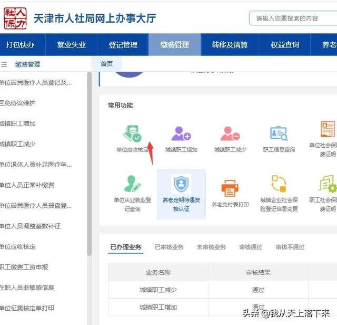Open the 打包快办 menu
Image resolution: width=337 pixels, height=325 pixels.
tap(20, 45)
